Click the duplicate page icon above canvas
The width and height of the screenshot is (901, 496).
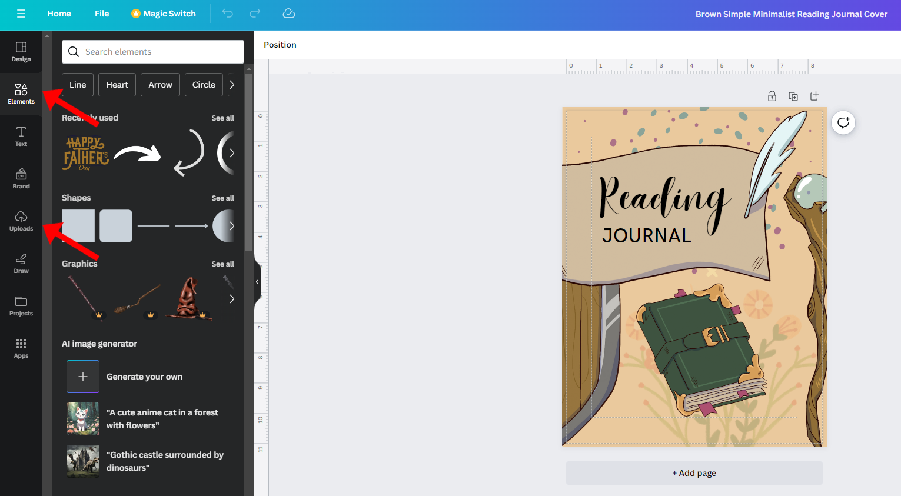click(x=793, y=96)
